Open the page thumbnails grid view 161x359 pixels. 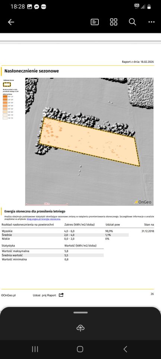point(114,22)
